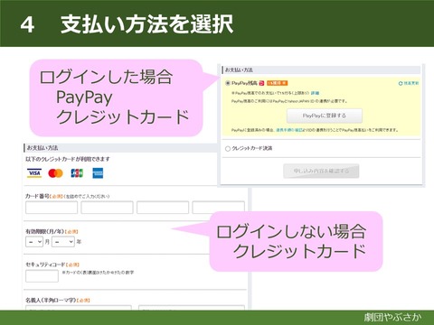Open the expiry month dropdown
This screenshot has height=325, width=434.
click(x=34, y=242)
